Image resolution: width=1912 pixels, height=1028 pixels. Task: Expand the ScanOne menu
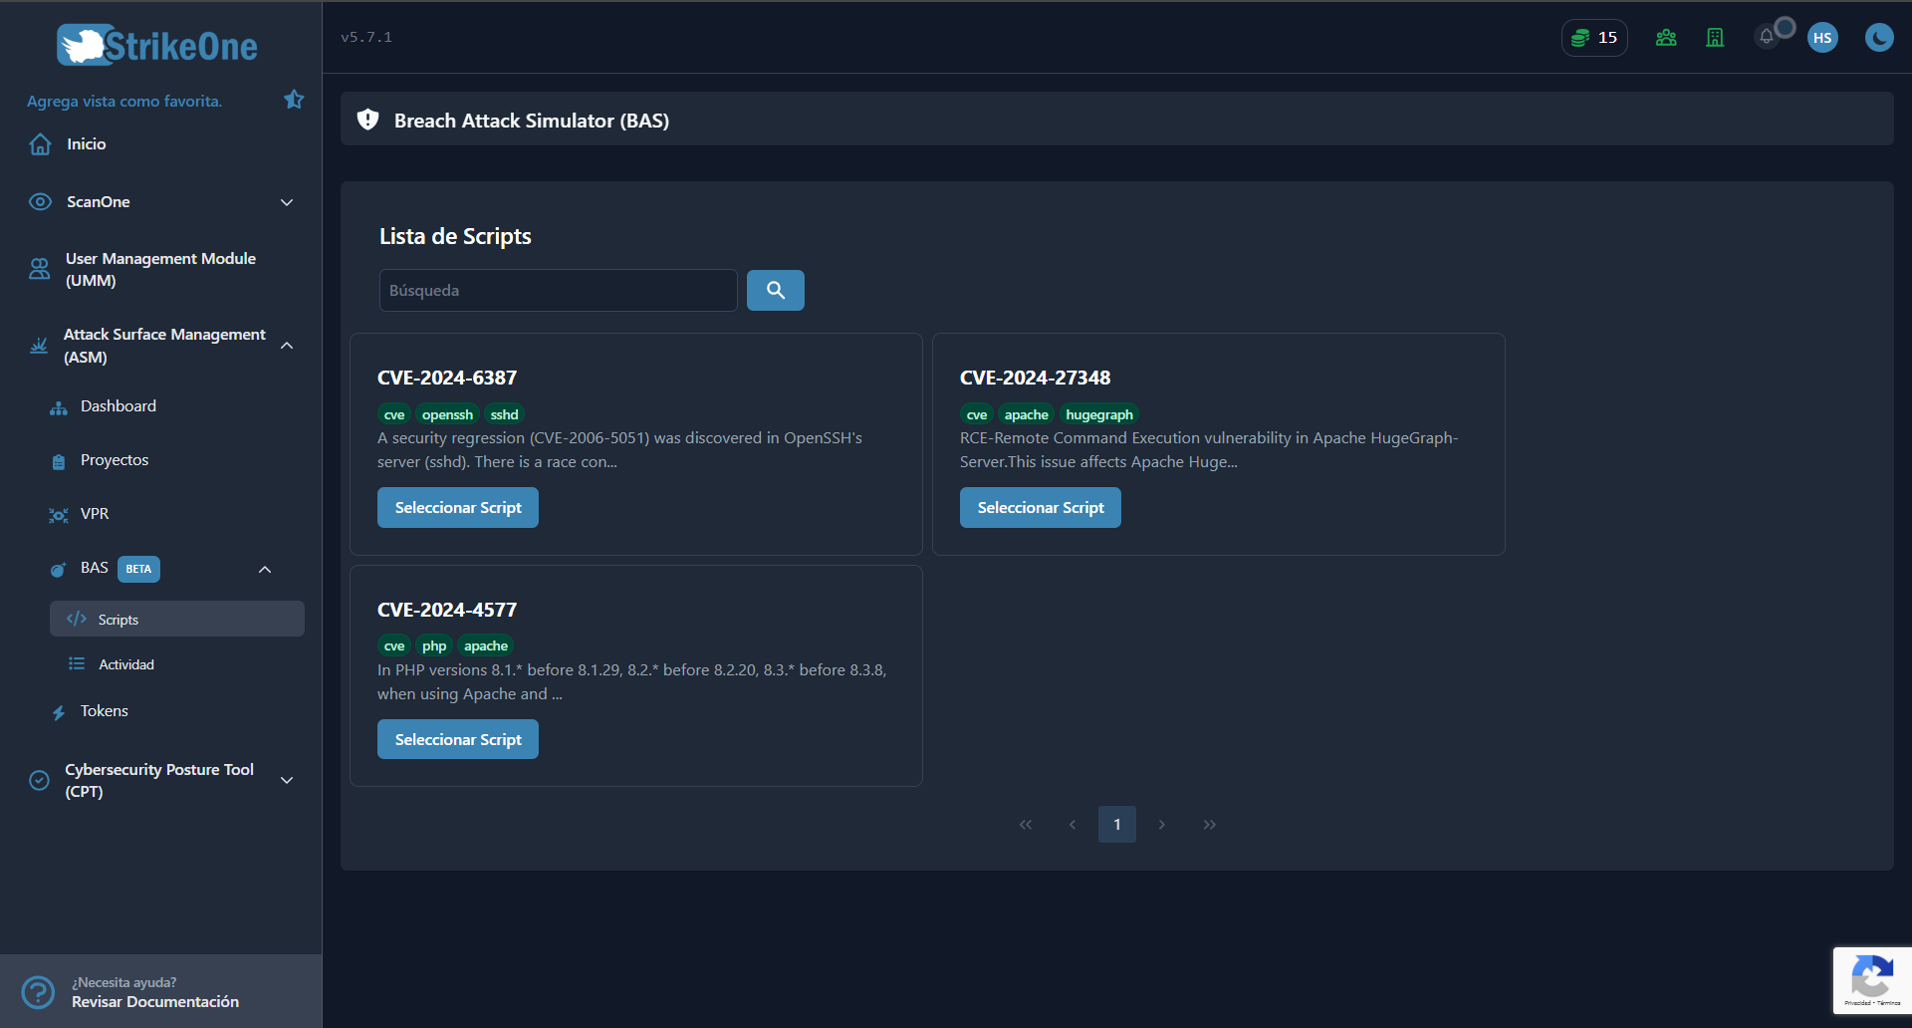(x=287, y=202)
